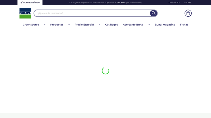Click the Bunzl logo
The image size is (211, 118).
25,13
